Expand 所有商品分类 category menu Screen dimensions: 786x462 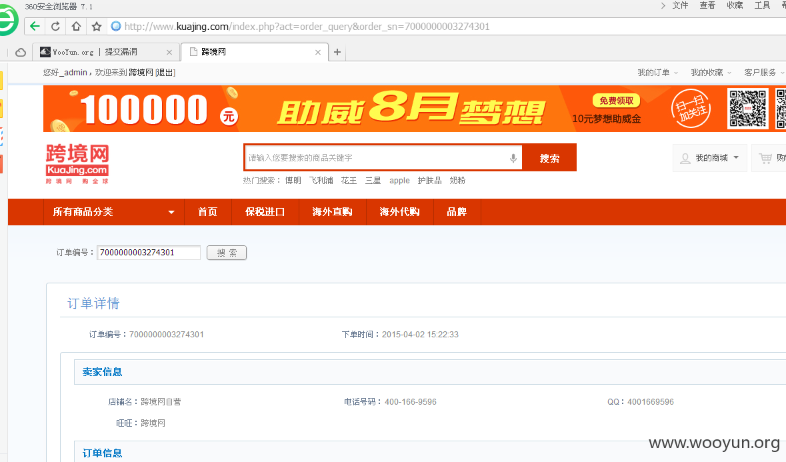[x=114, y=212]
